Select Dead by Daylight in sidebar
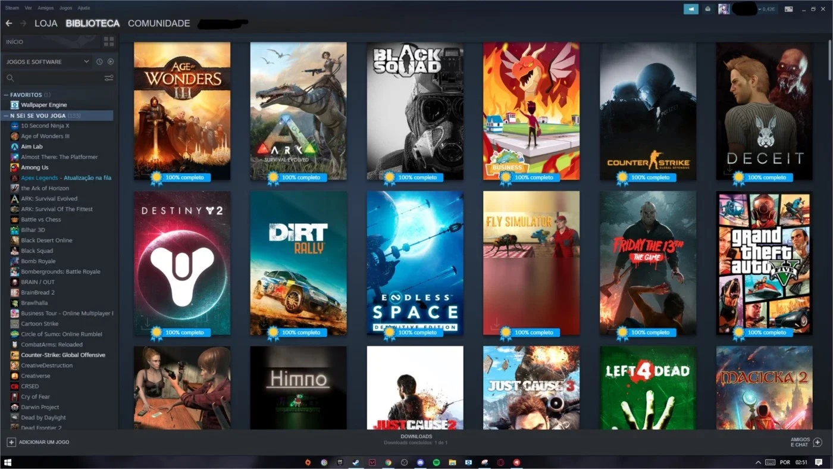 tap(43, 417)
